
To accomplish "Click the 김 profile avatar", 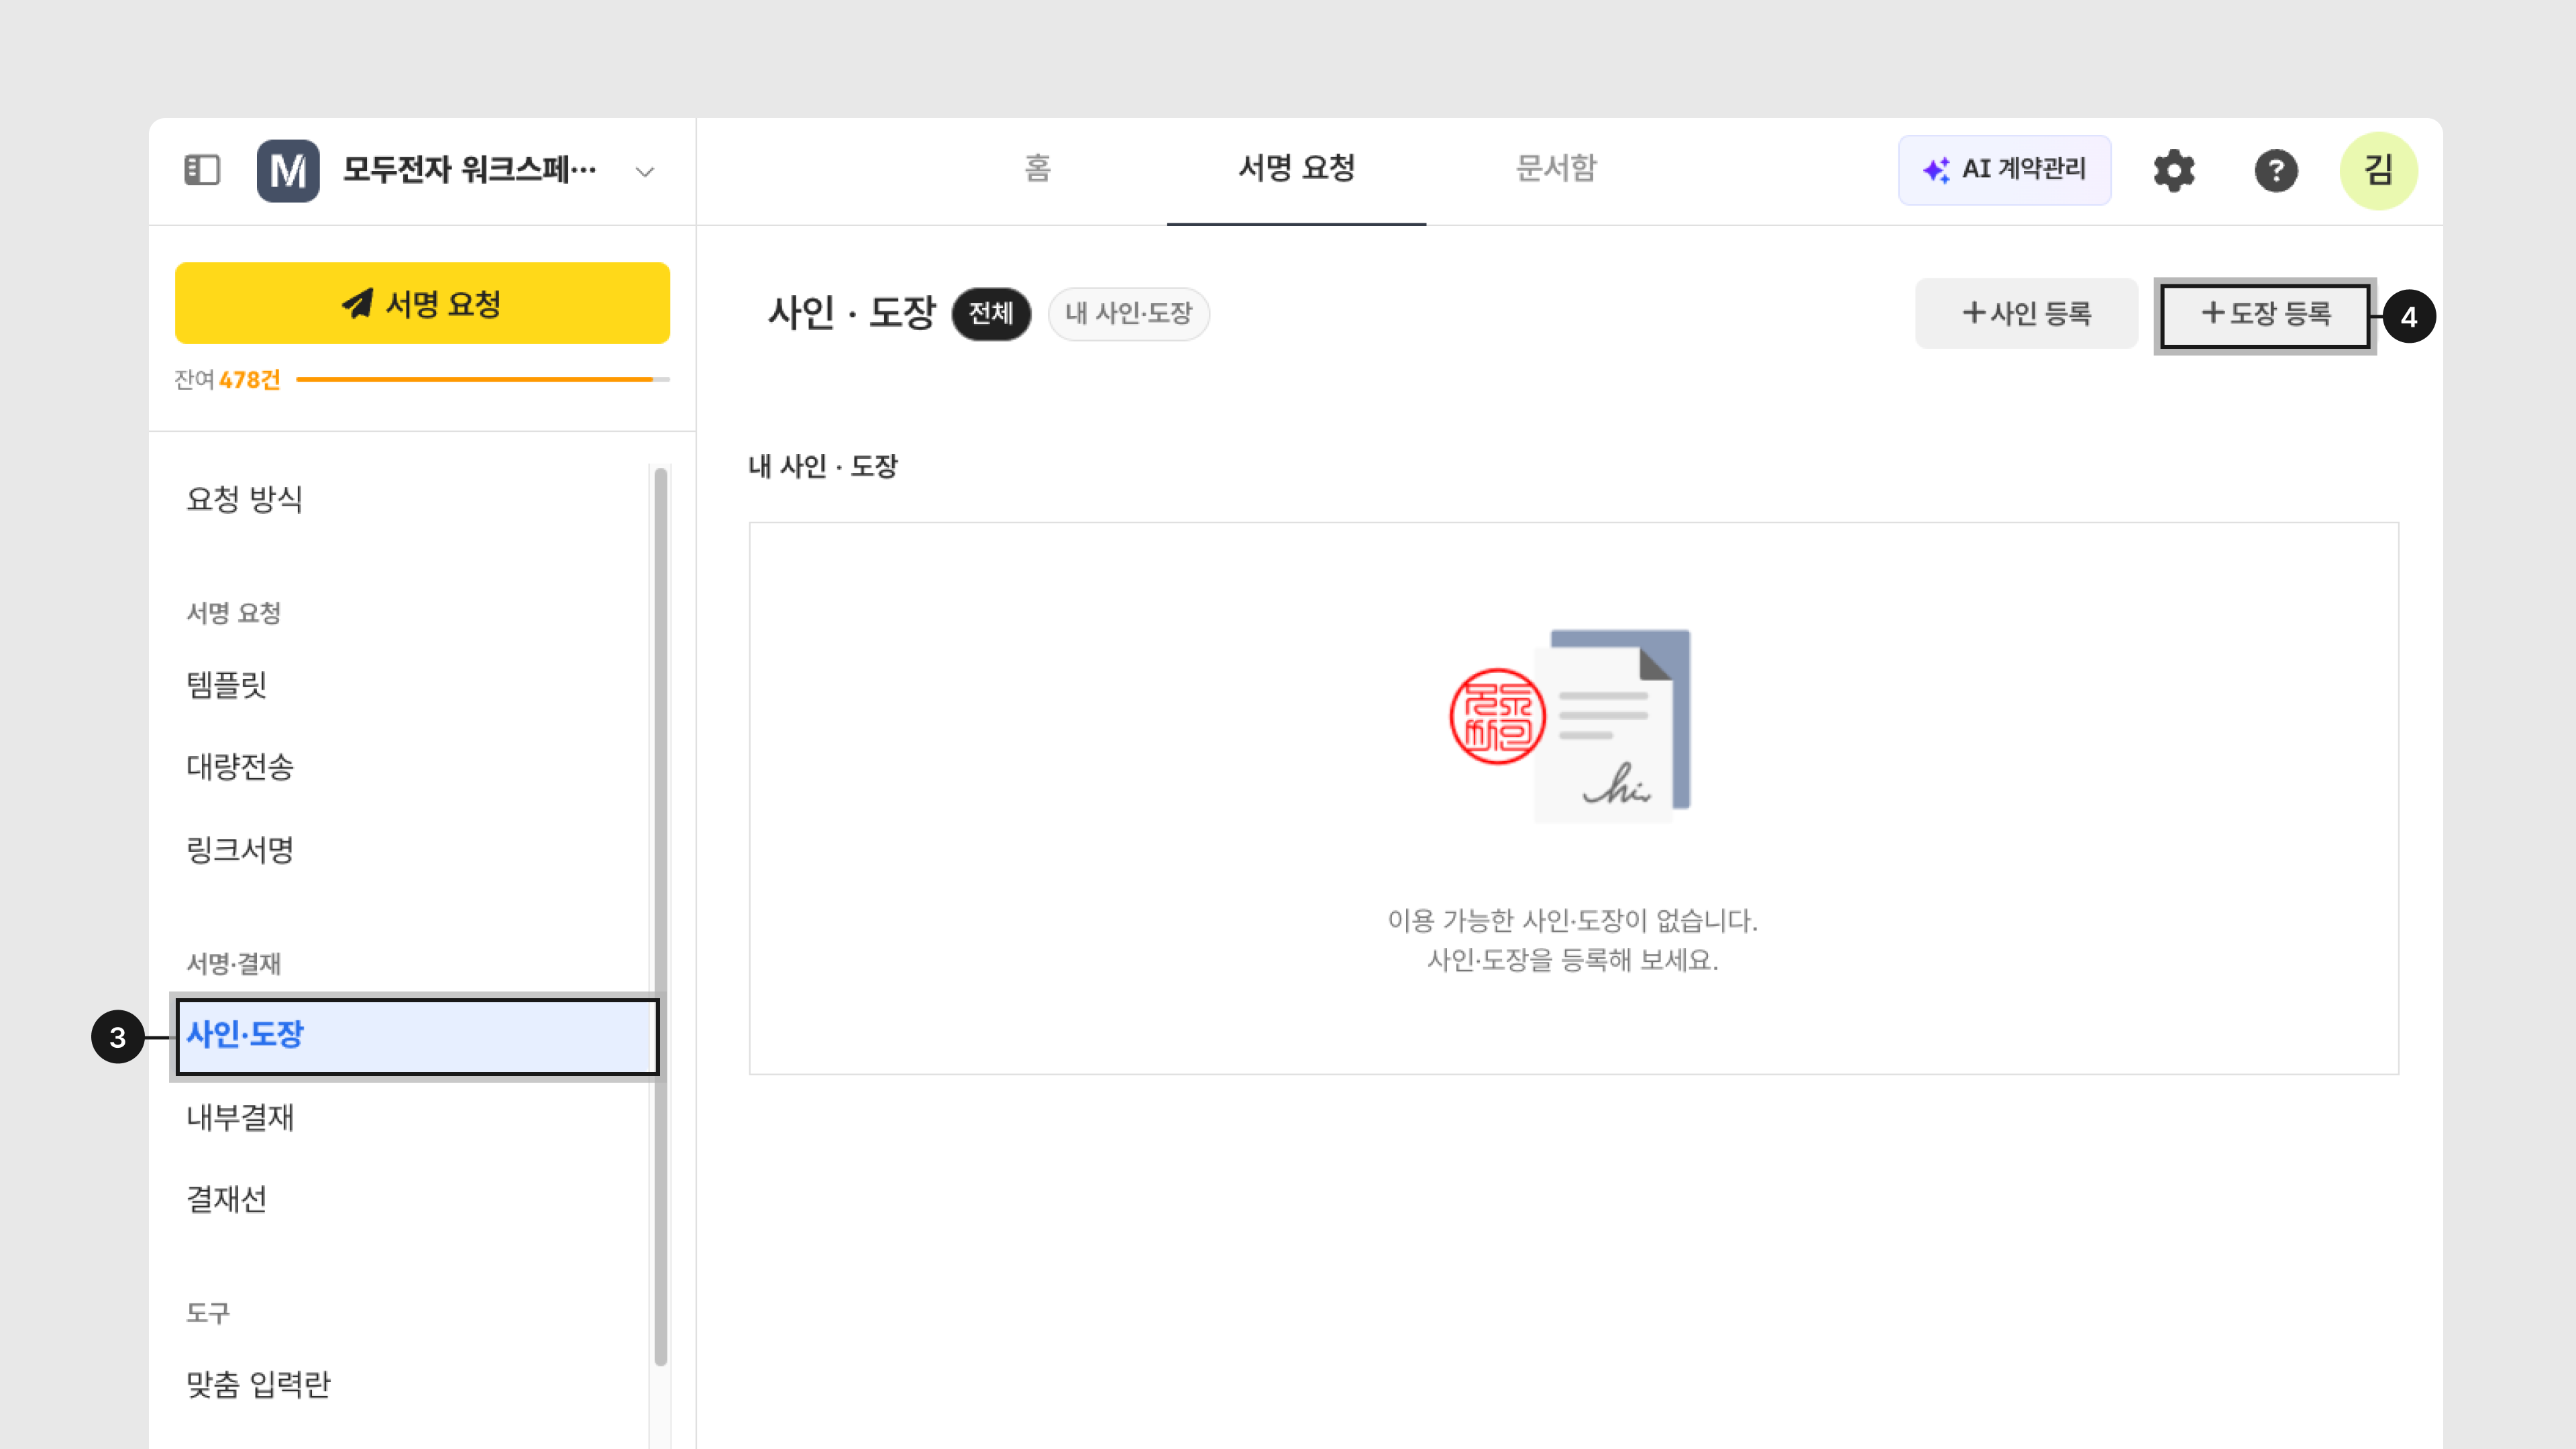I will pos(2378,170).
